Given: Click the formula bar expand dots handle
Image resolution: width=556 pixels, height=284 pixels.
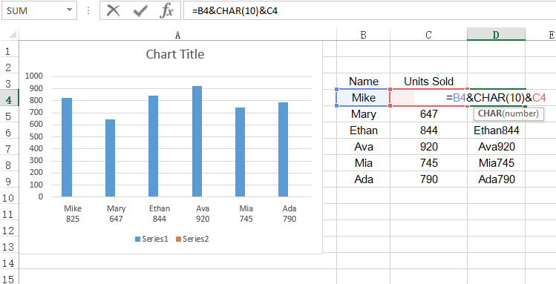Looking at the screenshot, I should pos(88,10).
